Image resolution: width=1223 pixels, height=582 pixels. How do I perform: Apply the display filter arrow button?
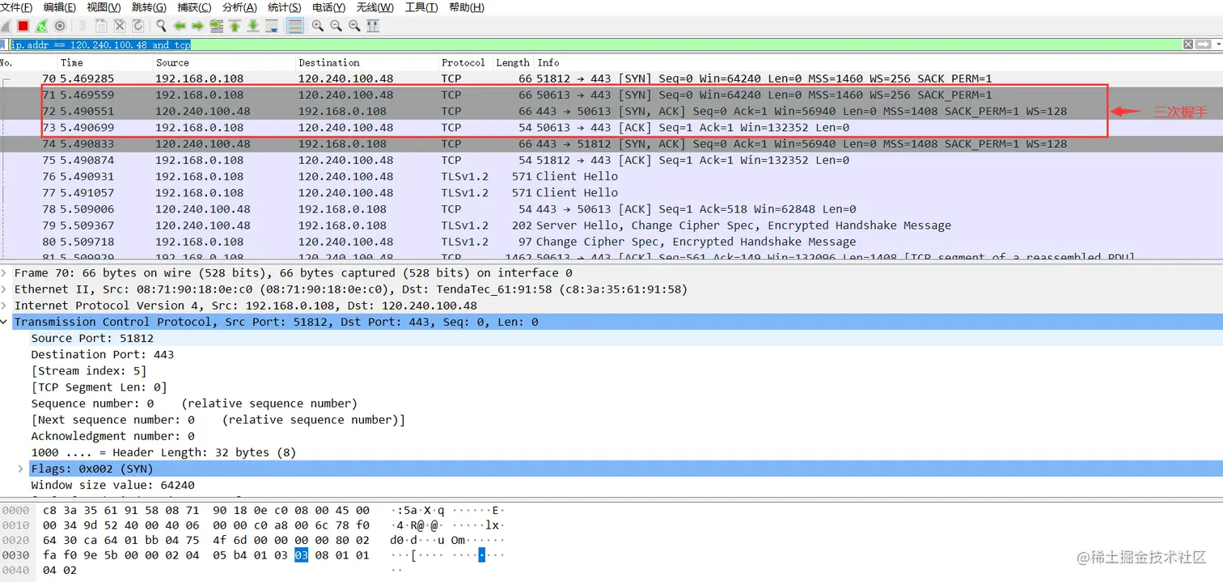tap(1203, 44)
